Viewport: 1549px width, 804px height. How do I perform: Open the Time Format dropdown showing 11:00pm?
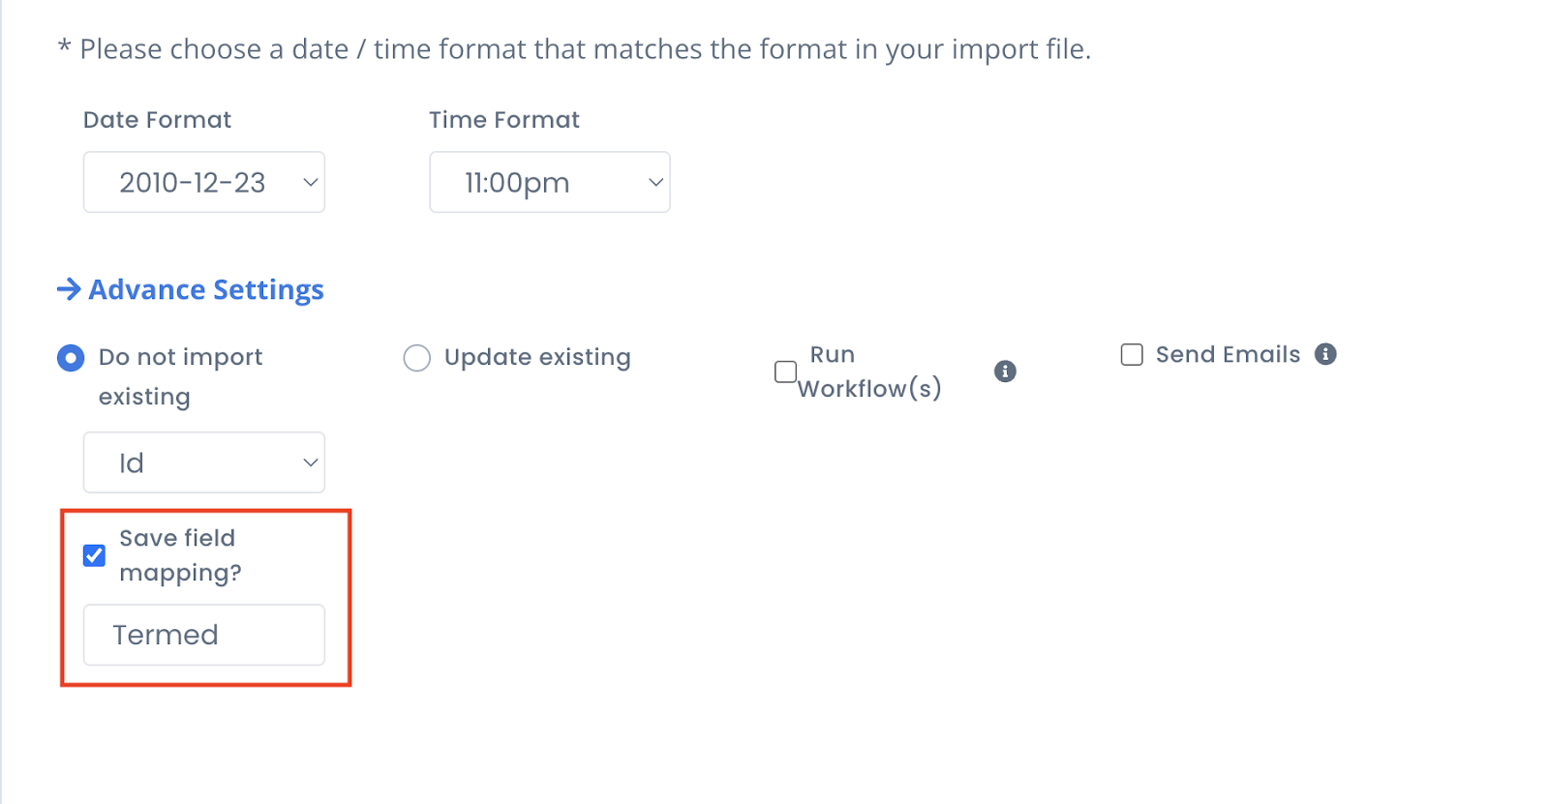coord(550,182)
